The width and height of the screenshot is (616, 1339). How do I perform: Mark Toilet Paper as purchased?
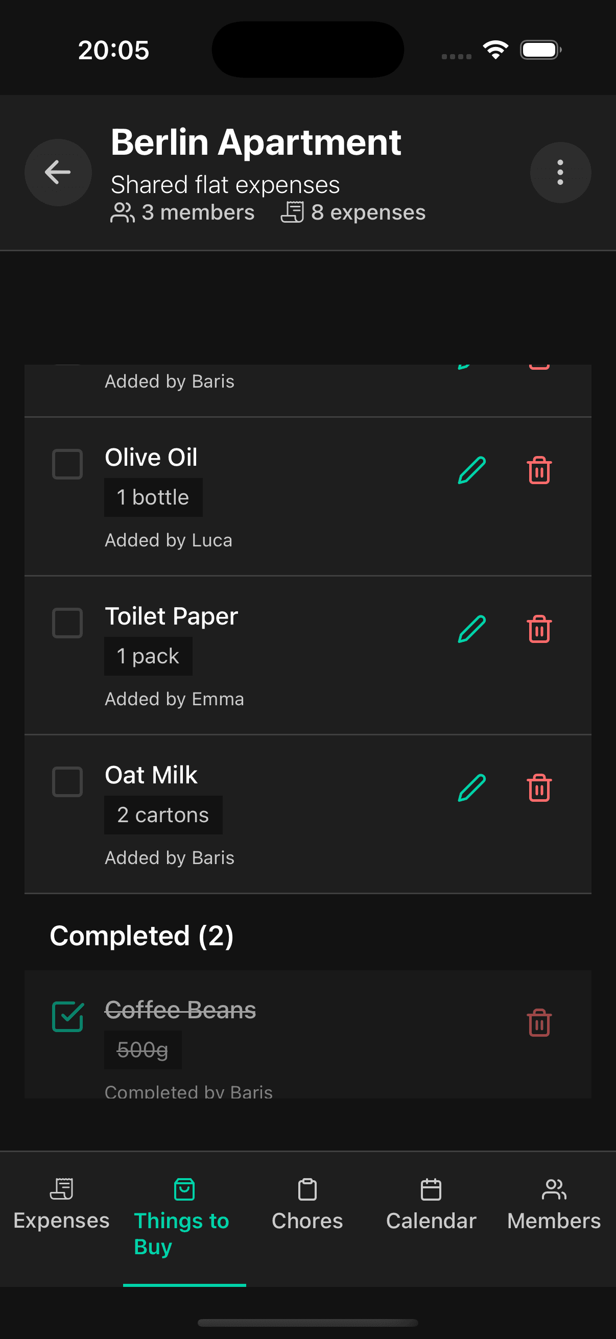(66, 623)
